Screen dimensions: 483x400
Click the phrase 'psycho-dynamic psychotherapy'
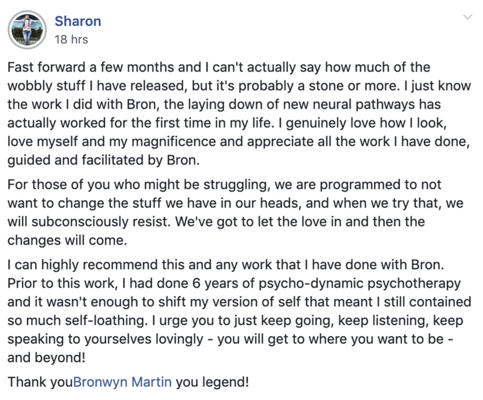[x=360, y=283]
